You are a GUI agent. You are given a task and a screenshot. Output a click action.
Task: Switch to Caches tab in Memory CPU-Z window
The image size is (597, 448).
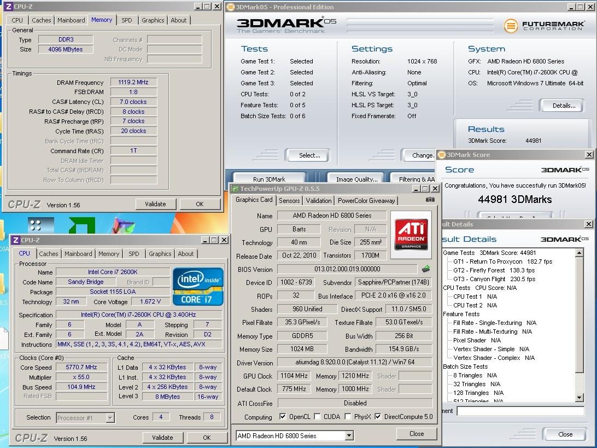point(42,20)
